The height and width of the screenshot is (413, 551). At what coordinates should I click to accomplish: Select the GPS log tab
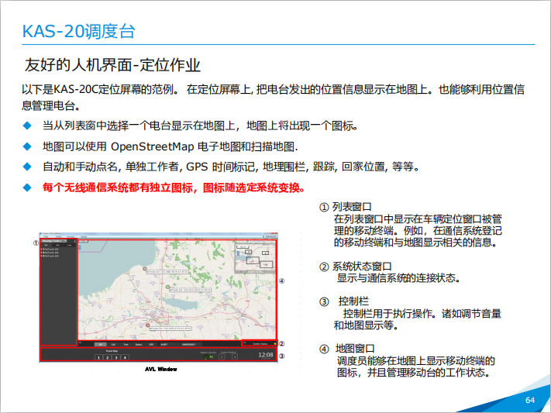tap(151, 343)
